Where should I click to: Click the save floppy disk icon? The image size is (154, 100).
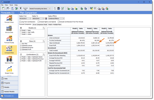coord(13,8)
